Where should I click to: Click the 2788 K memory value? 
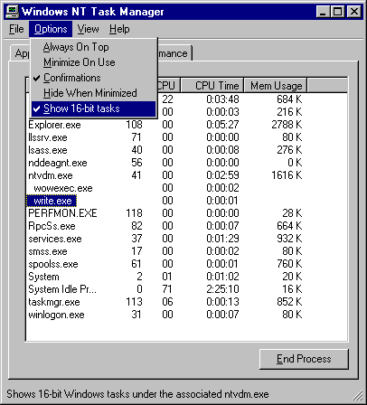click(287, 125)
